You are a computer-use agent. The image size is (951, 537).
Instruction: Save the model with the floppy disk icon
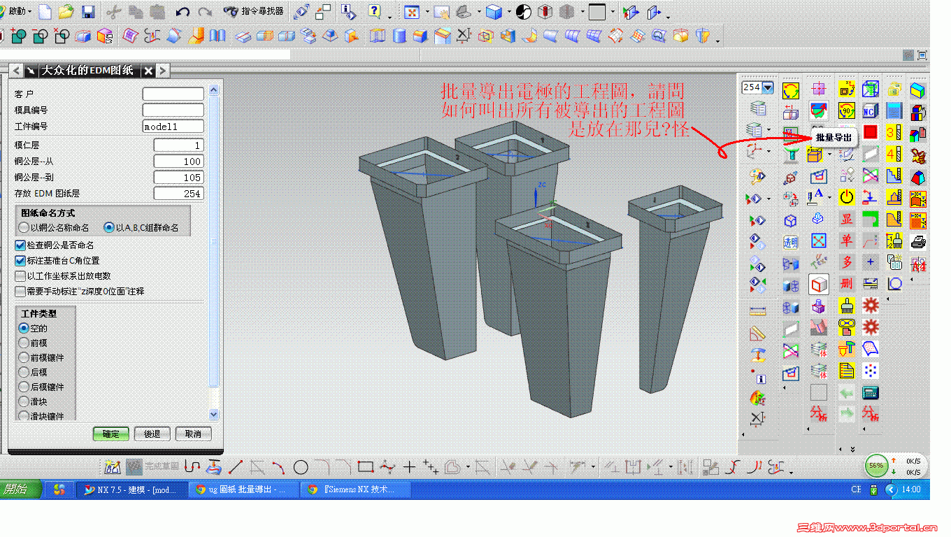(x=88, y=12)
